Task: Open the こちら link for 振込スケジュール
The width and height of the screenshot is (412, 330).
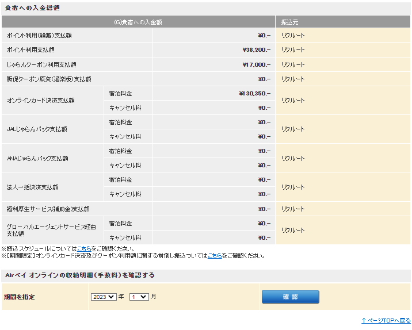Action: (84, 248)
